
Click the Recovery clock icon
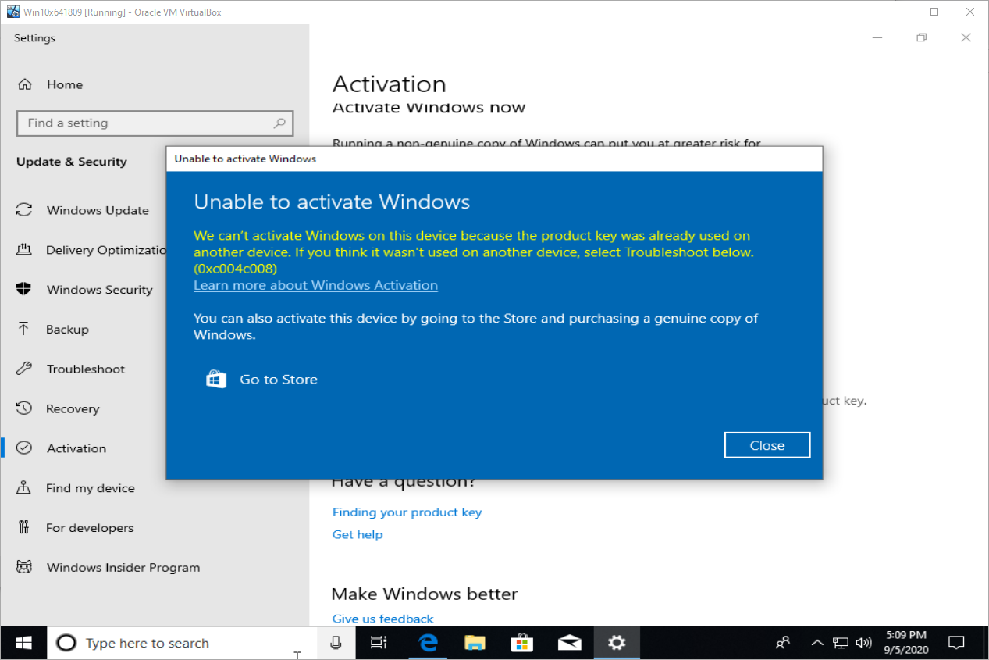pos(24,408)
